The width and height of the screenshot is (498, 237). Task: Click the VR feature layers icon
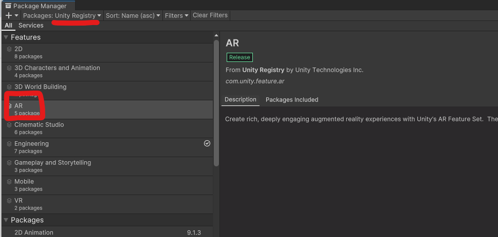9,201
